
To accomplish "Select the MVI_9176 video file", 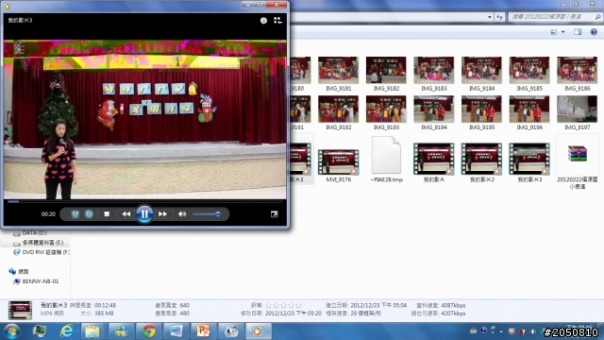I will click(x=338, y=161).
